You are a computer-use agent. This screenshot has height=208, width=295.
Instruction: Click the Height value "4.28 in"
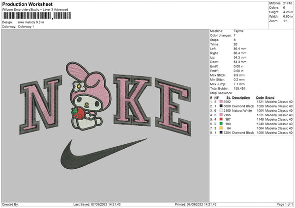(288, 12)
